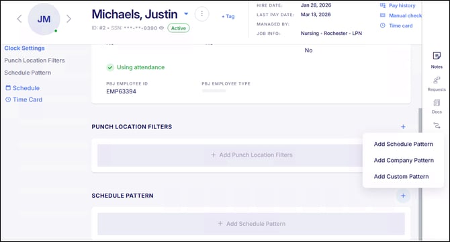
Task: Click hire date Jan 28, 2026
Action: pyautogui.click(x=316, y=5)
